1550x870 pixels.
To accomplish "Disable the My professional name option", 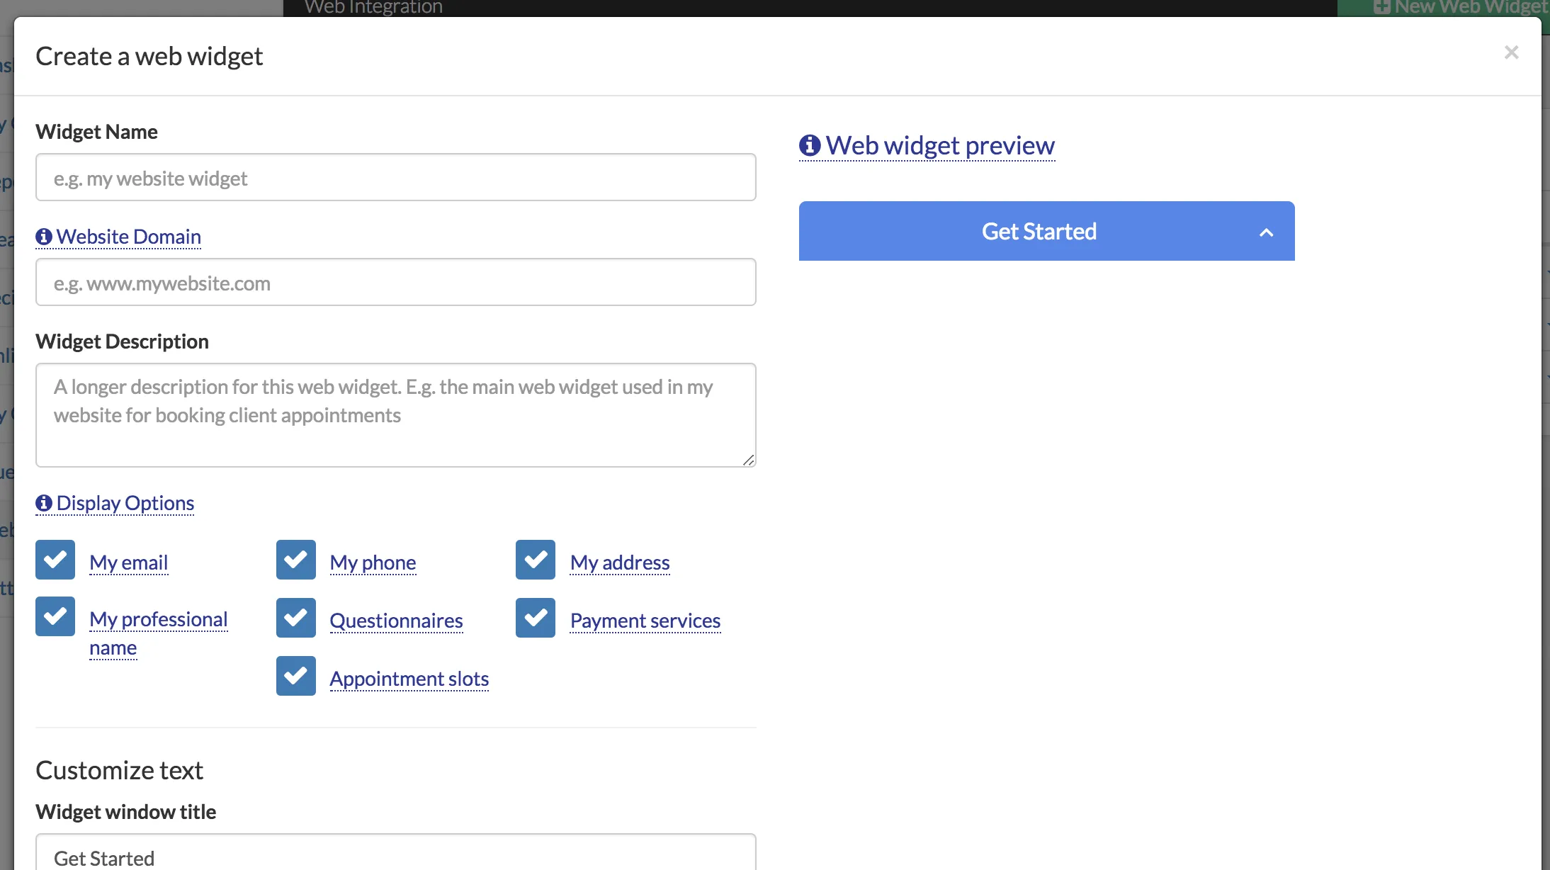I will click(x=55, y=616).
